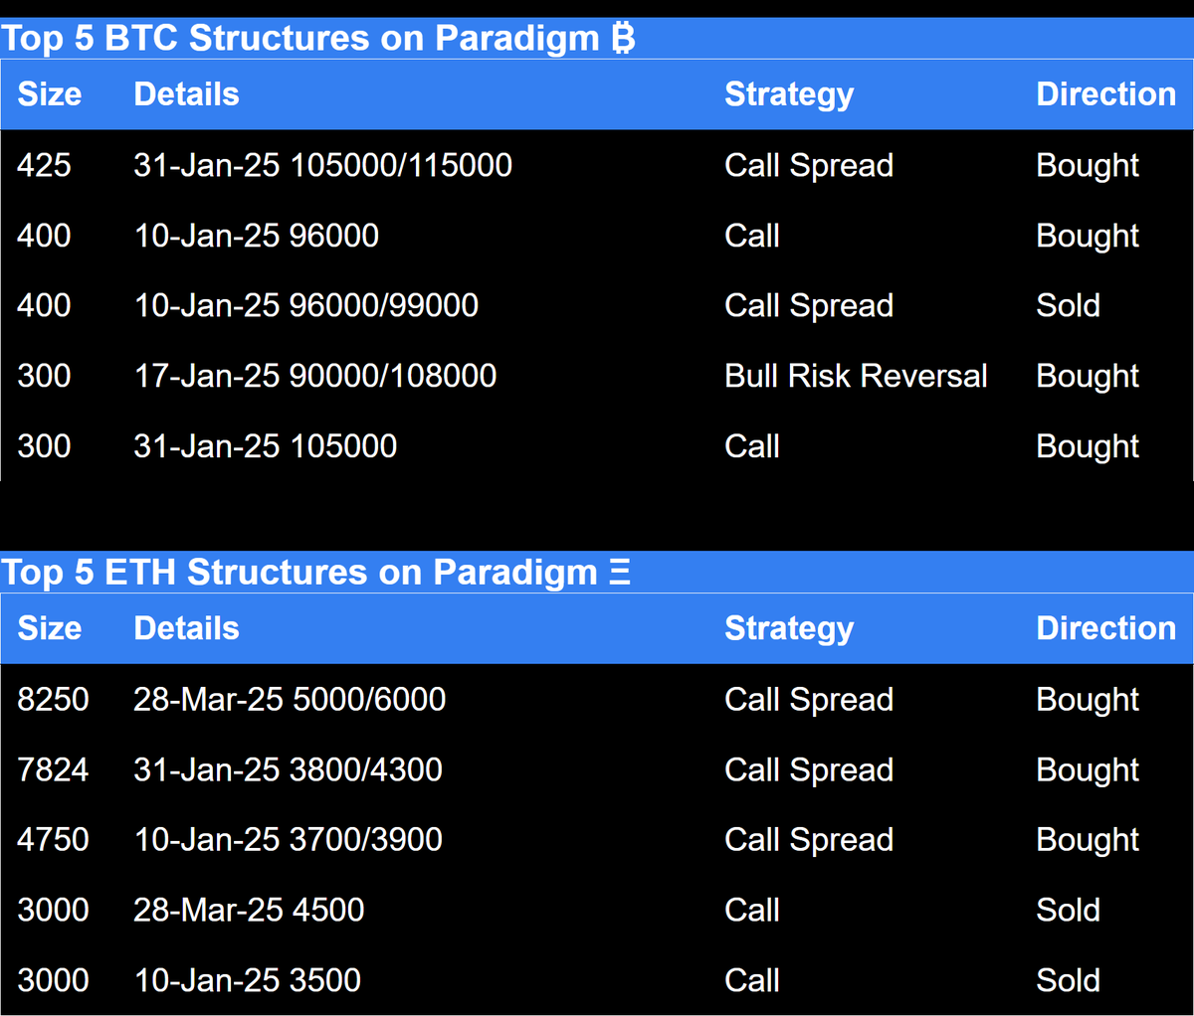Click Call Spread in the 3800/4300 row

(x=809, y=770)
